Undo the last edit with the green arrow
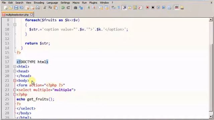This screenshot has height=120, width=214. pos(63,8)
